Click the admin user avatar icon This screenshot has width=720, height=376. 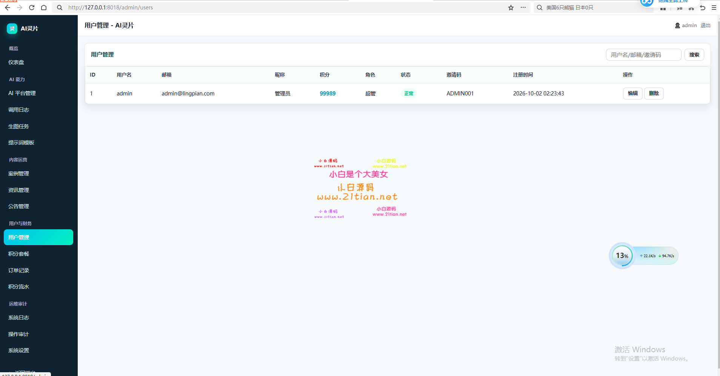677,26
